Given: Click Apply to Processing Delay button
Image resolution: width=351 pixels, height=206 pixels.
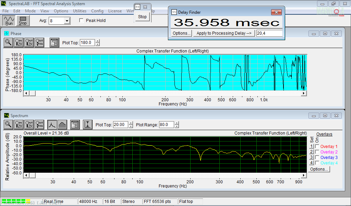Looking at the screenshot, I should click(224, 33).
